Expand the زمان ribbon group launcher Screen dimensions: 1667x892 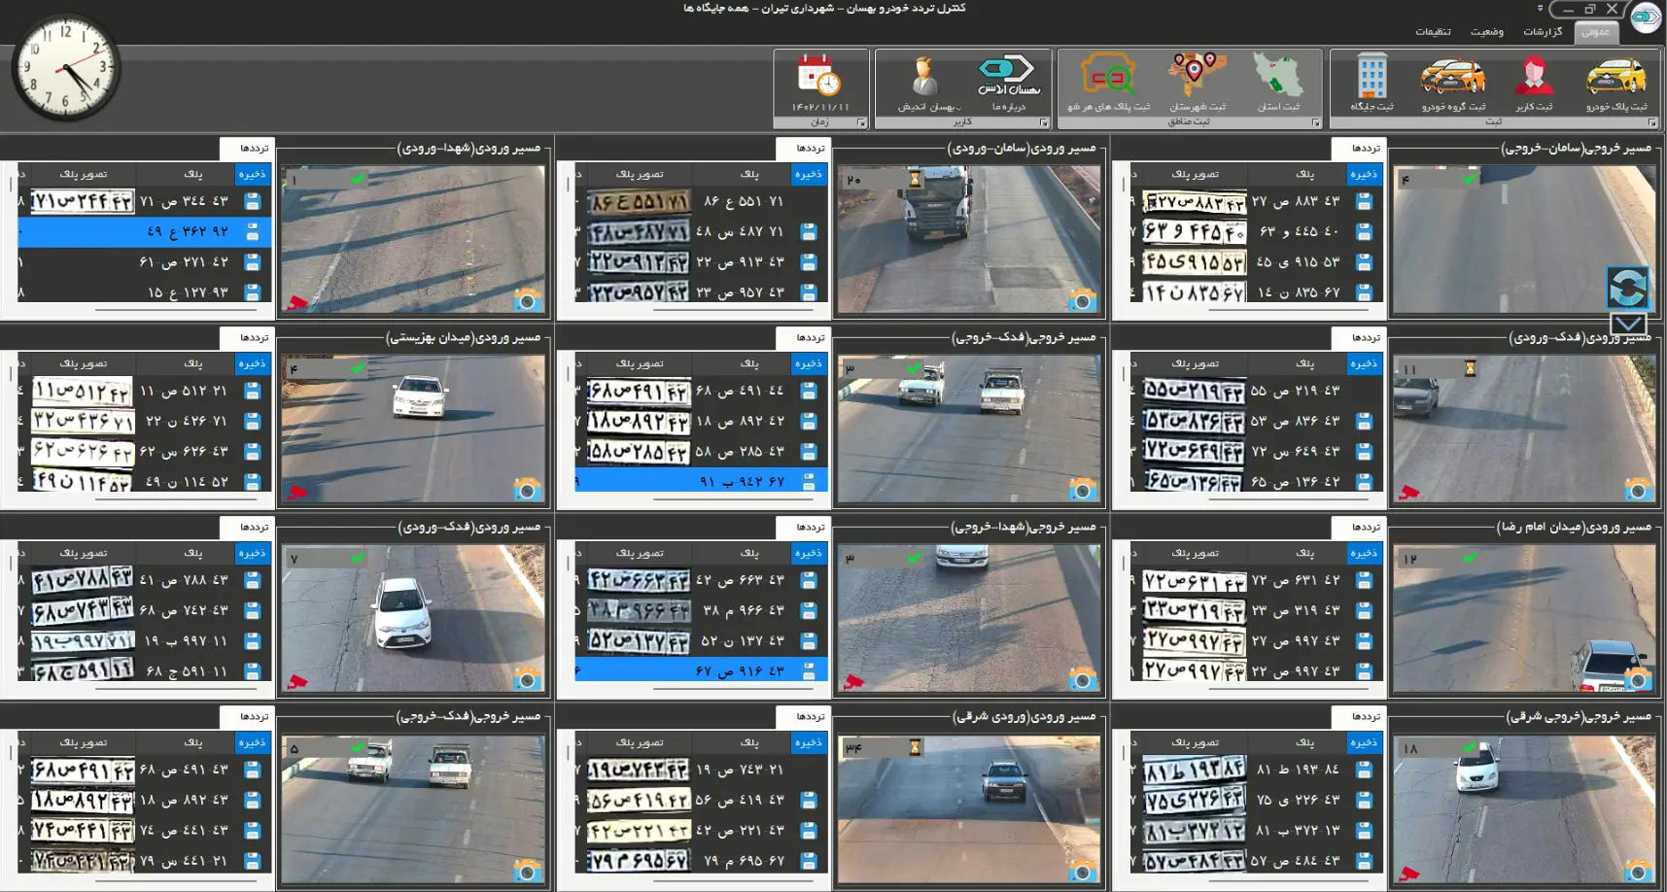pyautogui.click(x=861, y=122)
